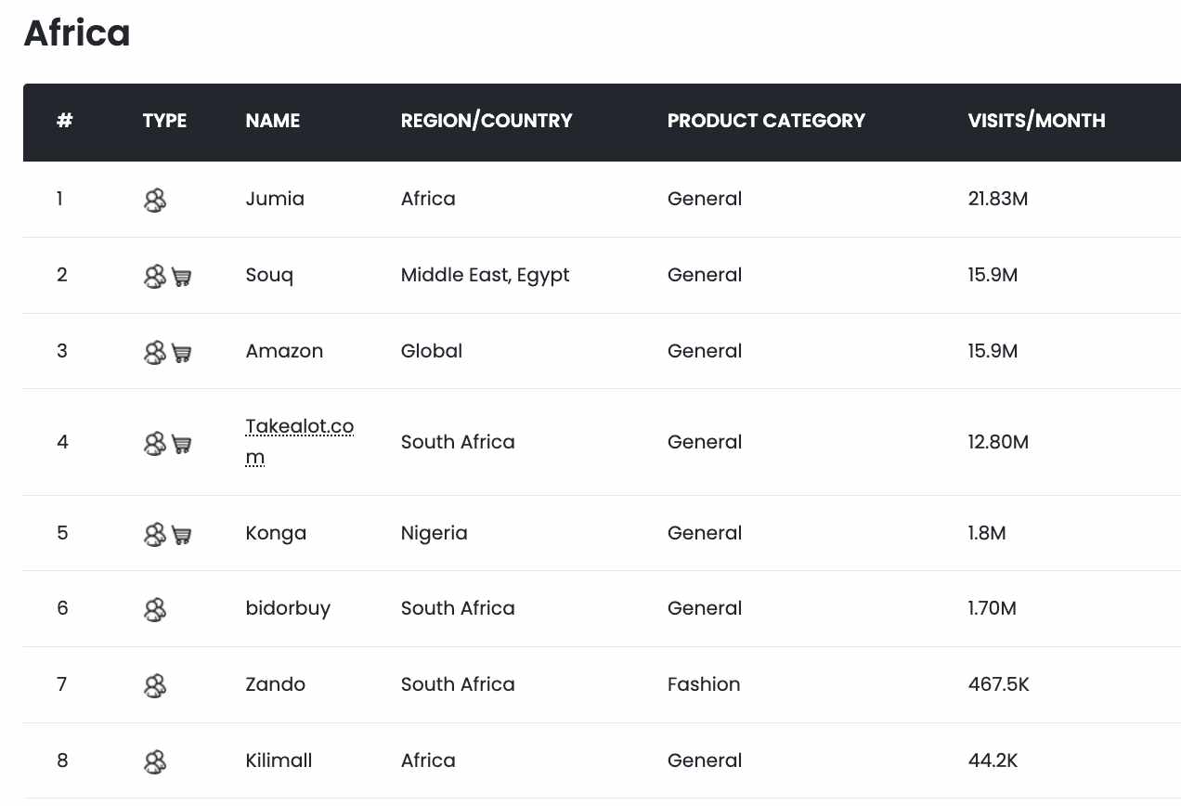Viewport: 1181px width, 806px height.
Task: Click the NAME column header
Action: pyautogui.click(x=273, y=121)
